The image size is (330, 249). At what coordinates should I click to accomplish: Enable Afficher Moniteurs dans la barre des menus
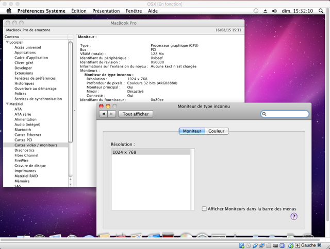204,209
